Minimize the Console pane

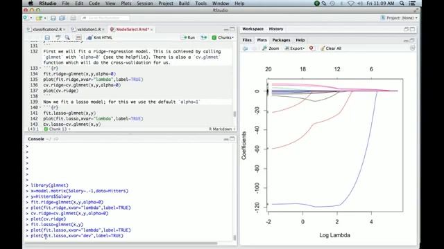click(x=226, y=139)
